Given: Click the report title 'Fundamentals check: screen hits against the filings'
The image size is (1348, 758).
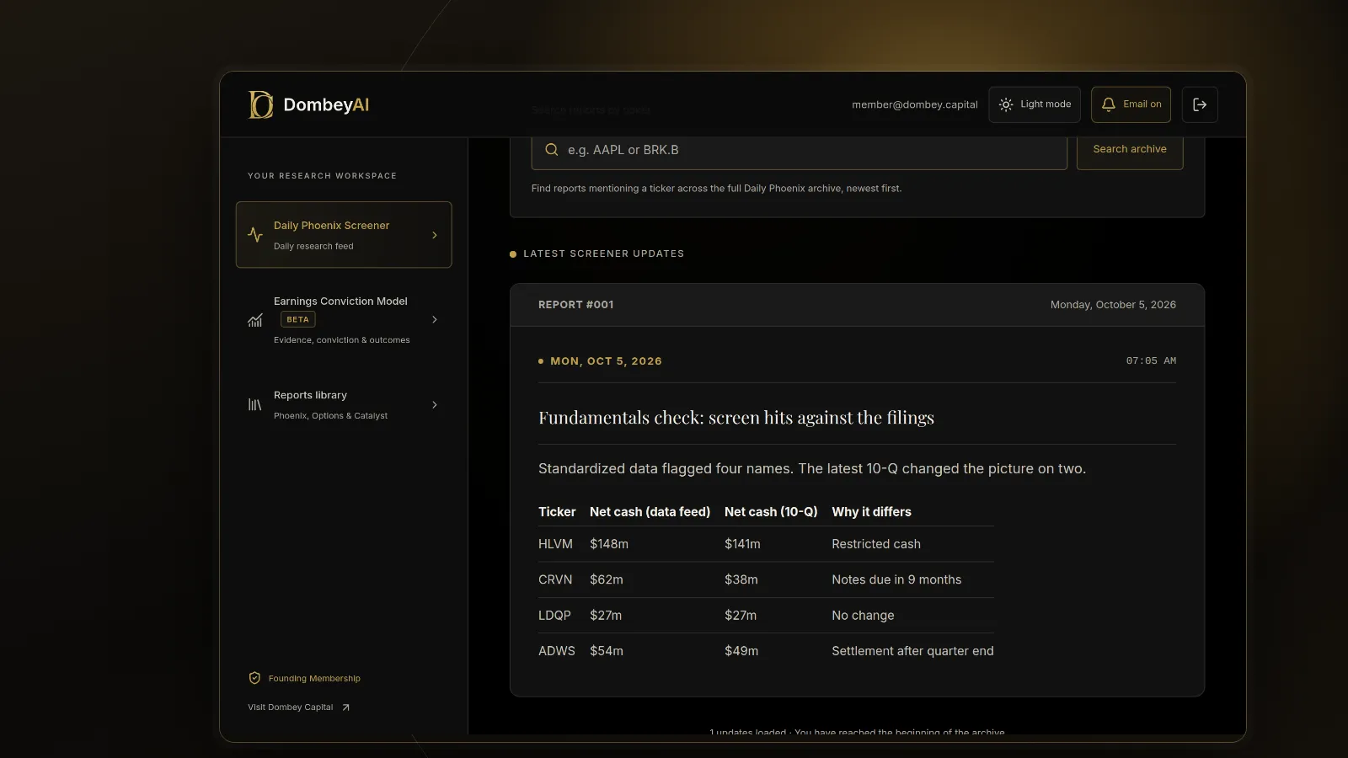Looking at the screenshot, I should click(736, 418).
